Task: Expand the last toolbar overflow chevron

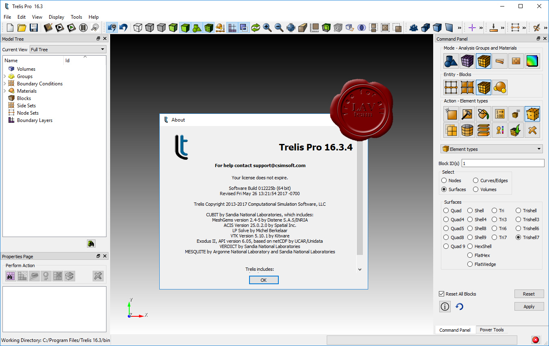Action: coord(546,28)
